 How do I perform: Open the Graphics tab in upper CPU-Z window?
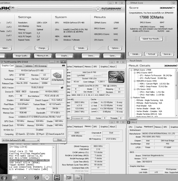104,67
